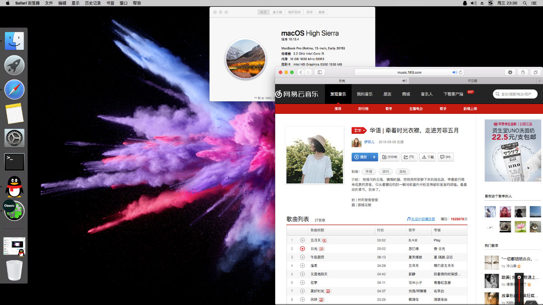The height and width of the screenshot is (305, 543).
Task: Play song 温柔 in row 4
Action: 302,266
